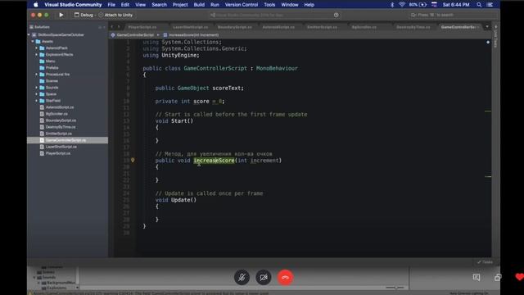The height and width of the screenshot is (295, 524).
Task: Expand the Sounds folder
Action: pyautogui.click(x=37, y=88)
